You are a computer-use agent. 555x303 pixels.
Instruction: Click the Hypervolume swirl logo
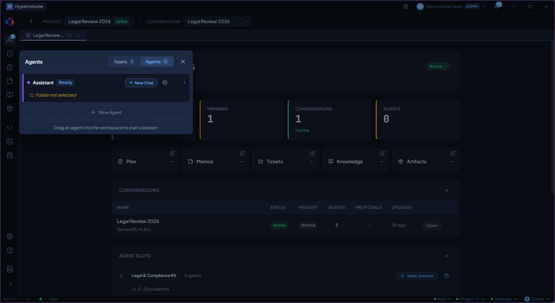tap(10, 22)
